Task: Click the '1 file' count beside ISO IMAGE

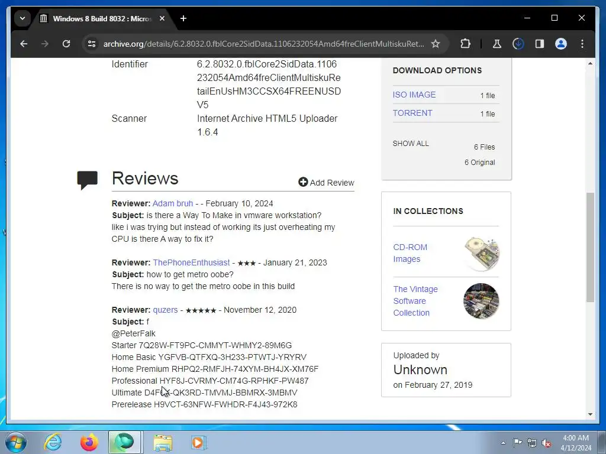Action: click(488, 95)
